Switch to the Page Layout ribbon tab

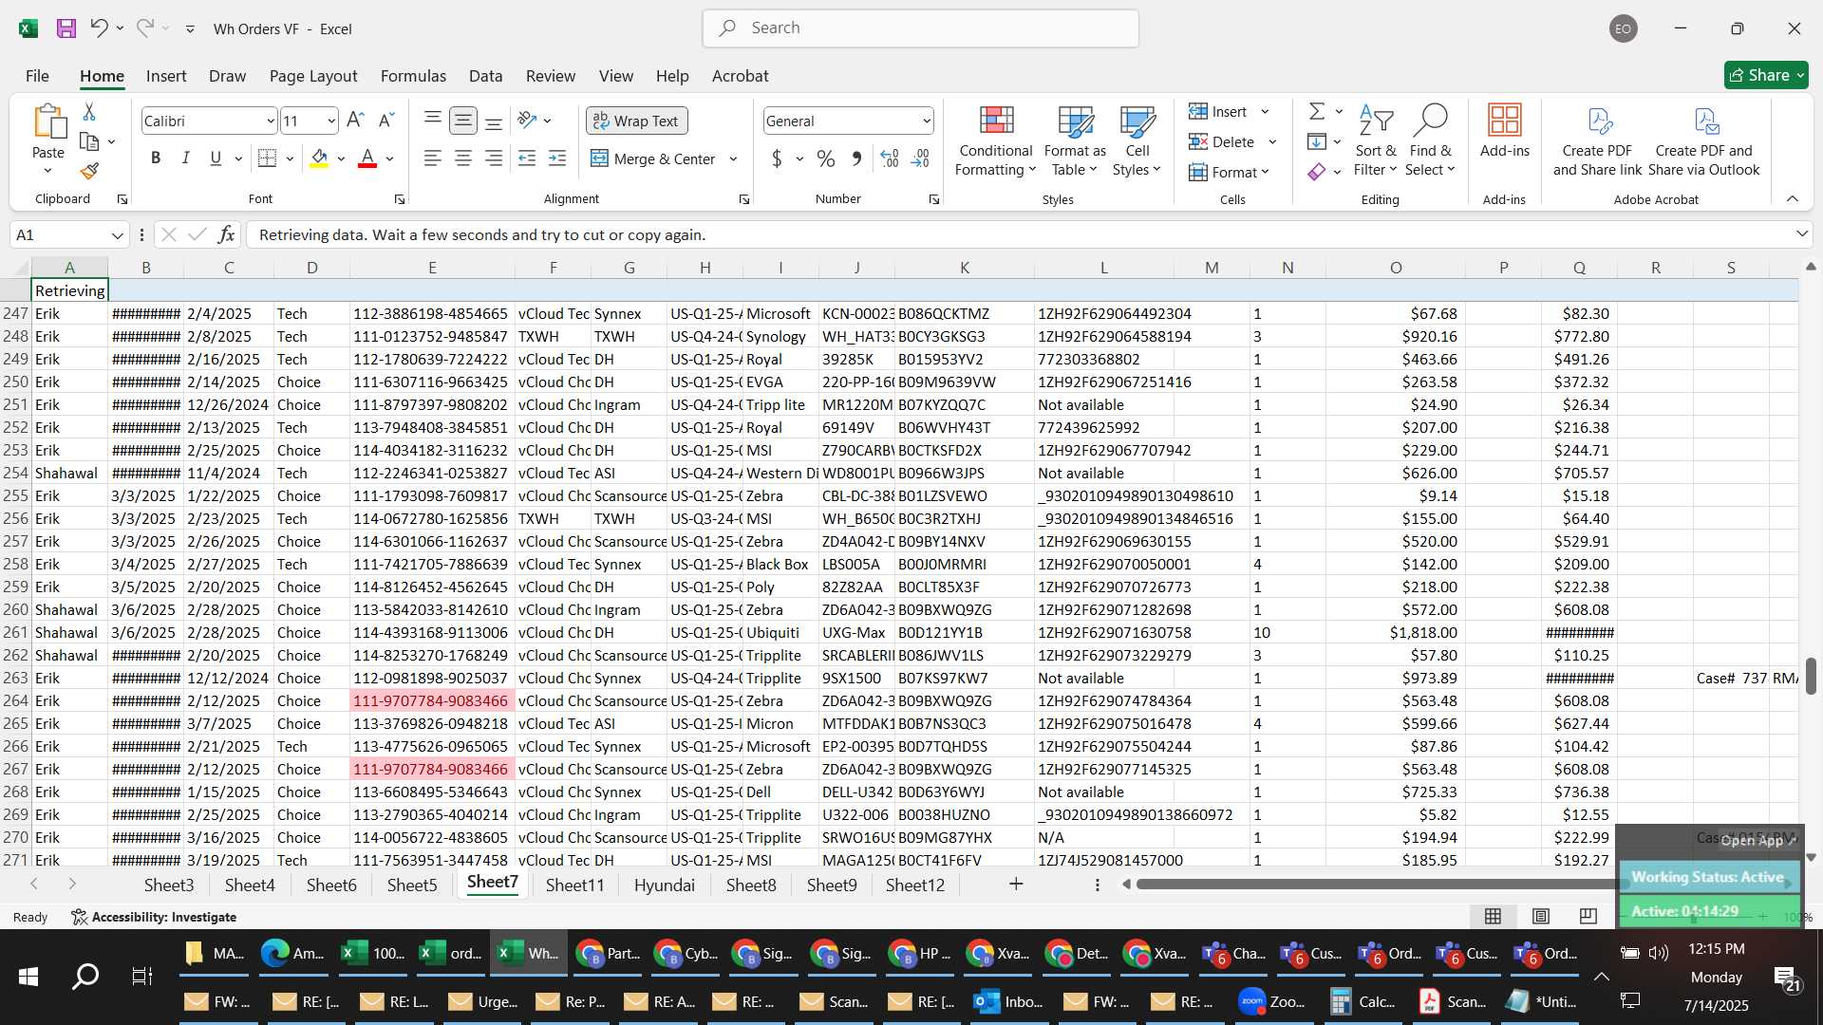point(313,76)
